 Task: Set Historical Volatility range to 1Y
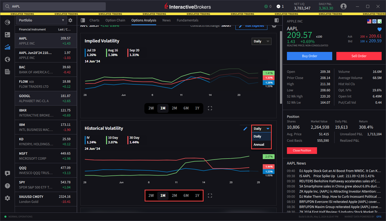click(x=197, y=196)
